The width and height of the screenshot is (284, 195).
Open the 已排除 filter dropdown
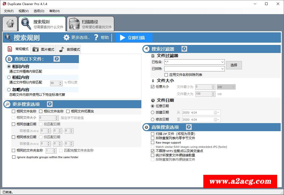click(x=223, y=69)
